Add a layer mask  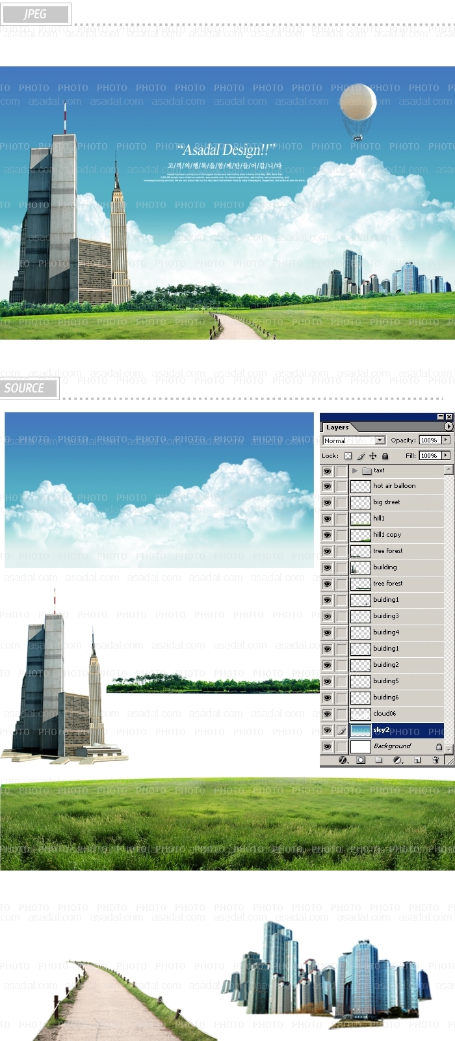coord(361,760)
